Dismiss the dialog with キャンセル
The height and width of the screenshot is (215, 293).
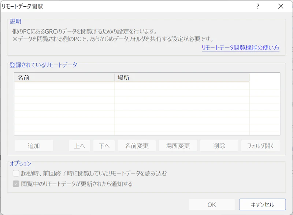(x=263, y=204)
